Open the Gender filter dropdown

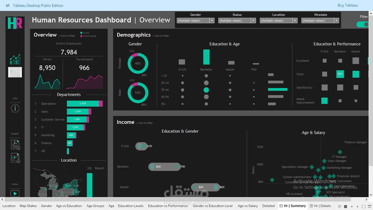tap(212, 21)
